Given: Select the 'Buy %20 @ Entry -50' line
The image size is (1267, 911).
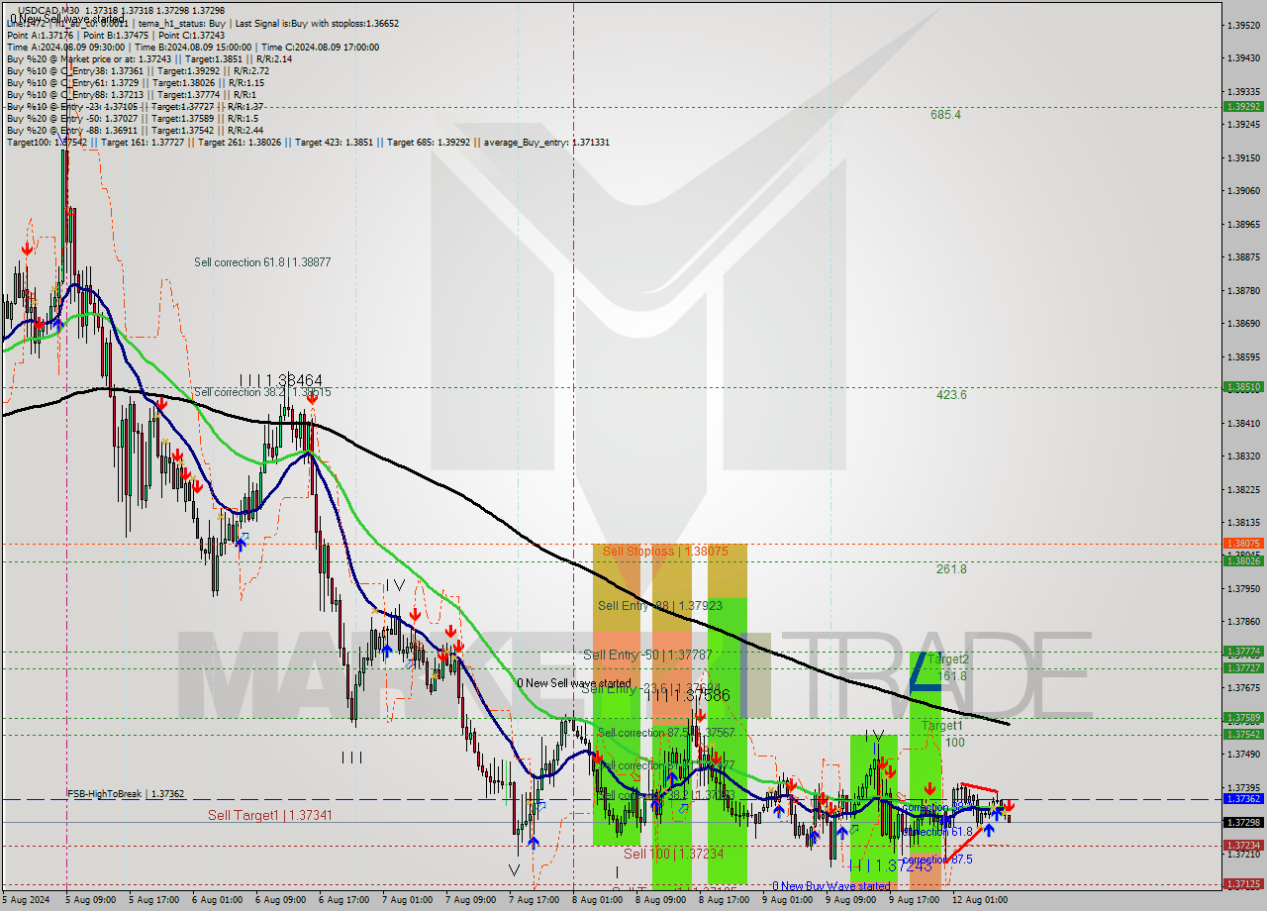Looking at the screenshot, I should pos(132,118).
